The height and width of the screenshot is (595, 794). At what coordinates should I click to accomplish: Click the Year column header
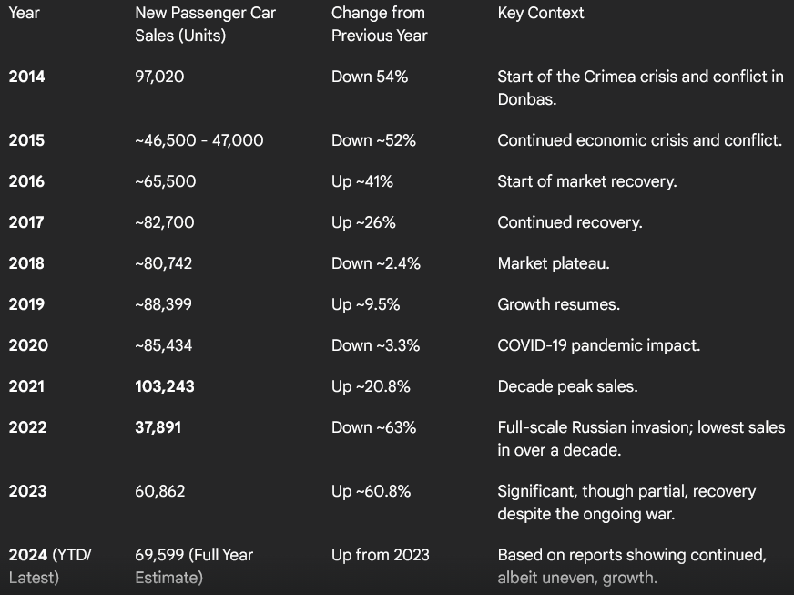point(25,14)
